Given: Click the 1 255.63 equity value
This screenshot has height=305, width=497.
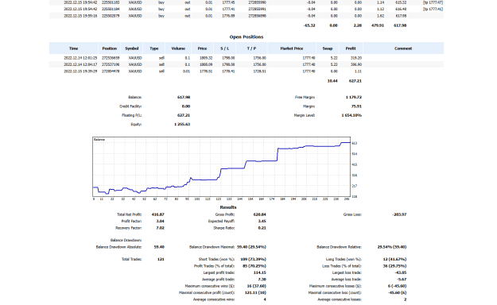Looking at the screenshot, I should click(182, 124).
